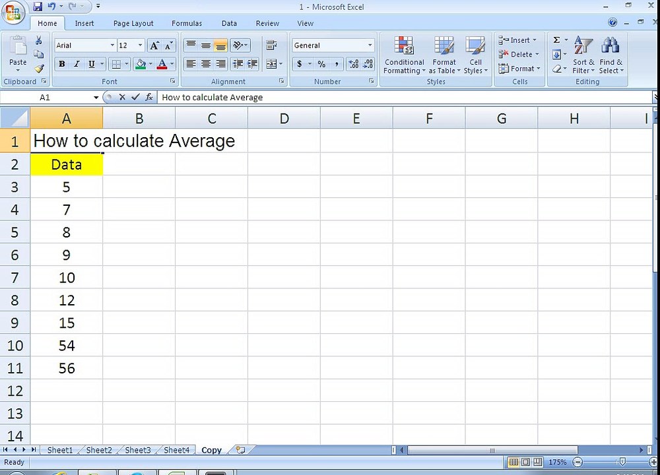Viewport: 660px width, 475px height.
Task: Set Middle Align vertical alignment
Action: pyautogui.click(x=206, y=45)
